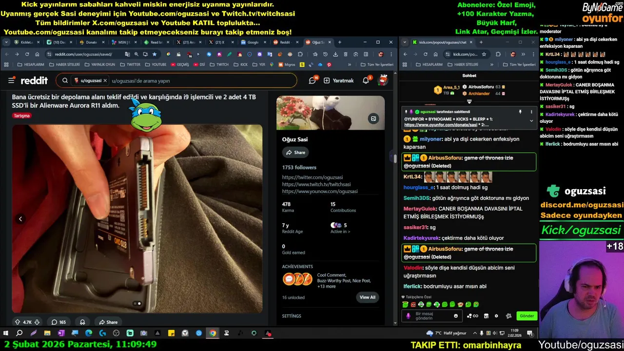Upvote the Alienware Aurora post

point(18,322)
